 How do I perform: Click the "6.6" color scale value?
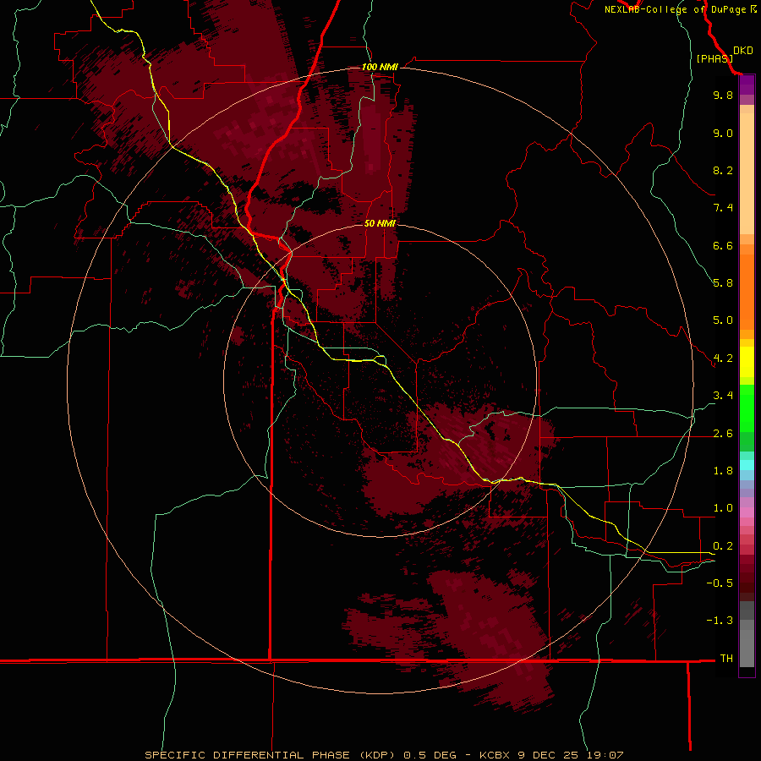click(x=723, y=245)
